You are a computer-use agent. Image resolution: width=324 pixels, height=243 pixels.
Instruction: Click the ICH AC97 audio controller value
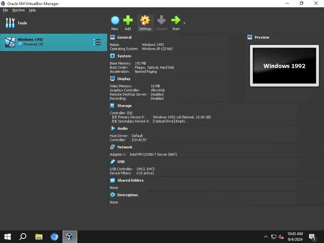pos(139,140)
